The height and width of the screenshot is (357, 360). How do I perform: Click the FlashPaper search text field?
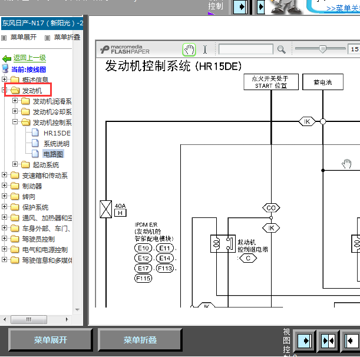coord(246,49)
